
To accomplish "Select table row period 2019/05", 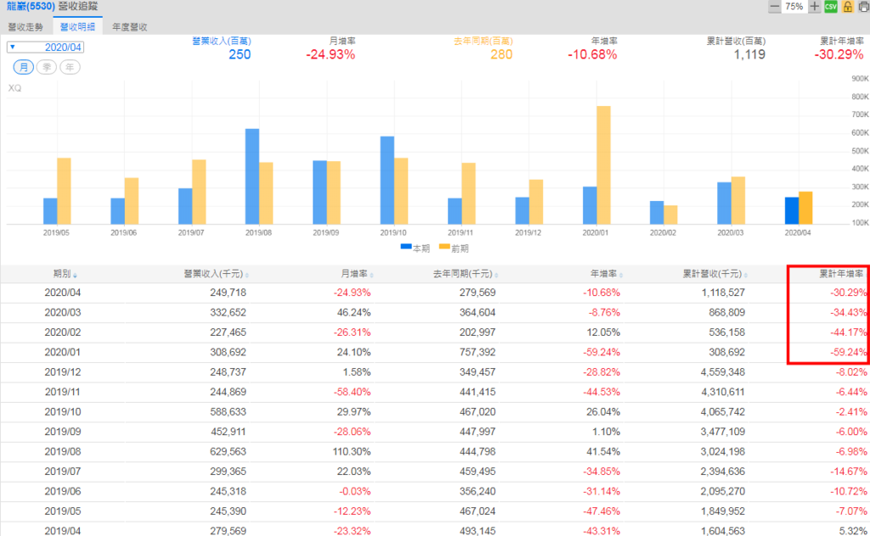I will point(63,511).
